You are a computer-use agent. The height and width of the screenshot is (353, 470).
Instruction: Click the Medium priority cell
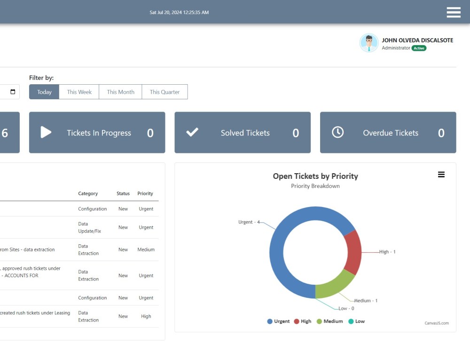click(x=146, y=249)
